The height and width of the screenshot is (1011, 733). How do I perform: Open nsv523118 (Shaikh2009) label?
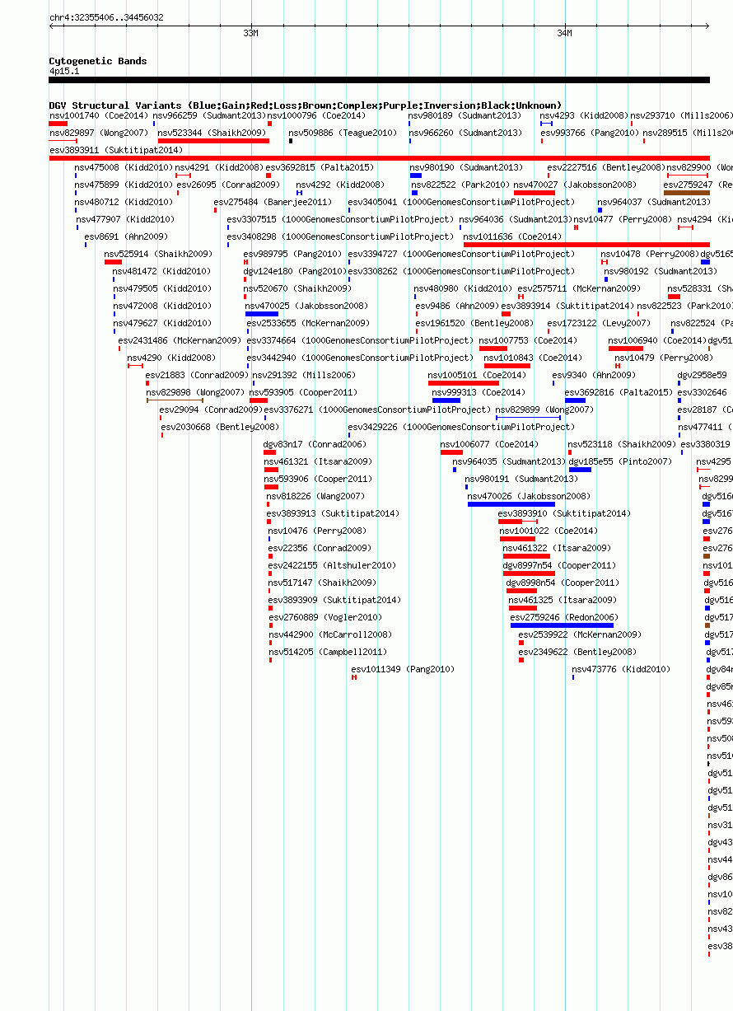pos(622,444)
